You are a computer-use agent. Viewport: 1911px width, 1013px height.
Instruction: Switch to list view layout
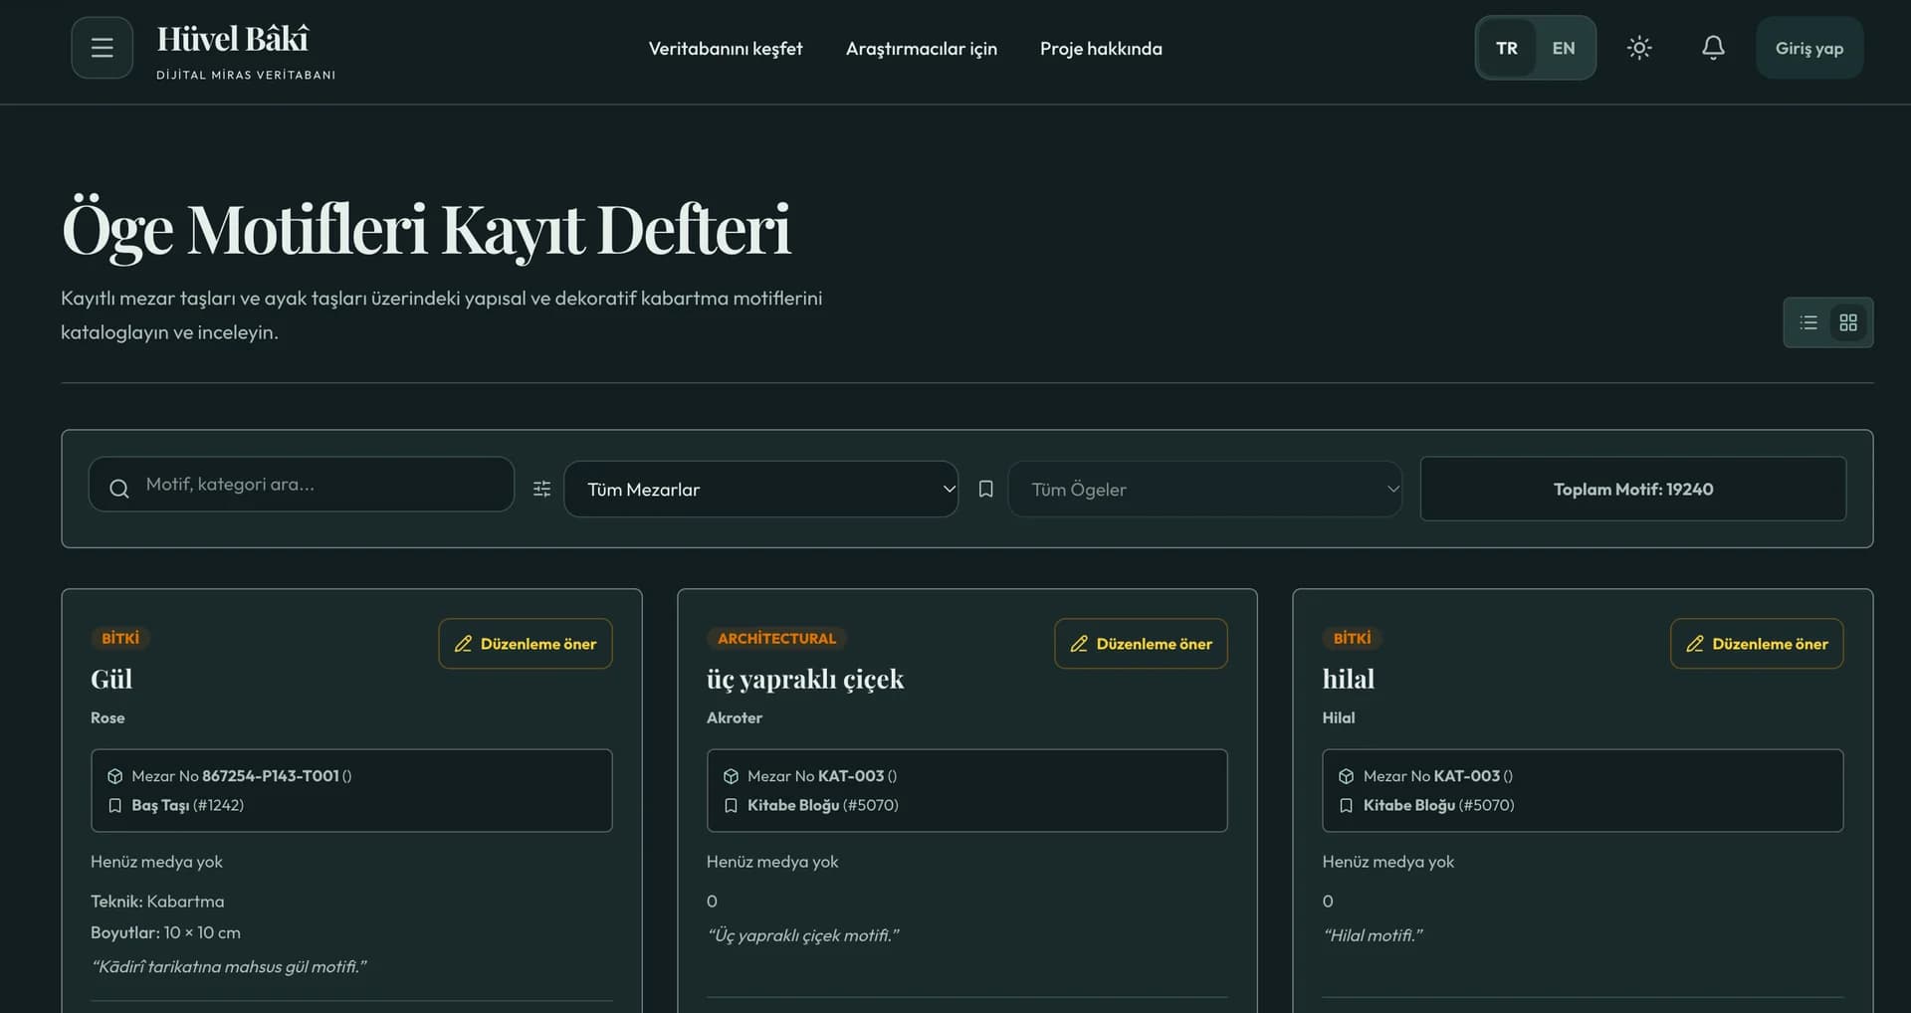[x=1808, y=322]
